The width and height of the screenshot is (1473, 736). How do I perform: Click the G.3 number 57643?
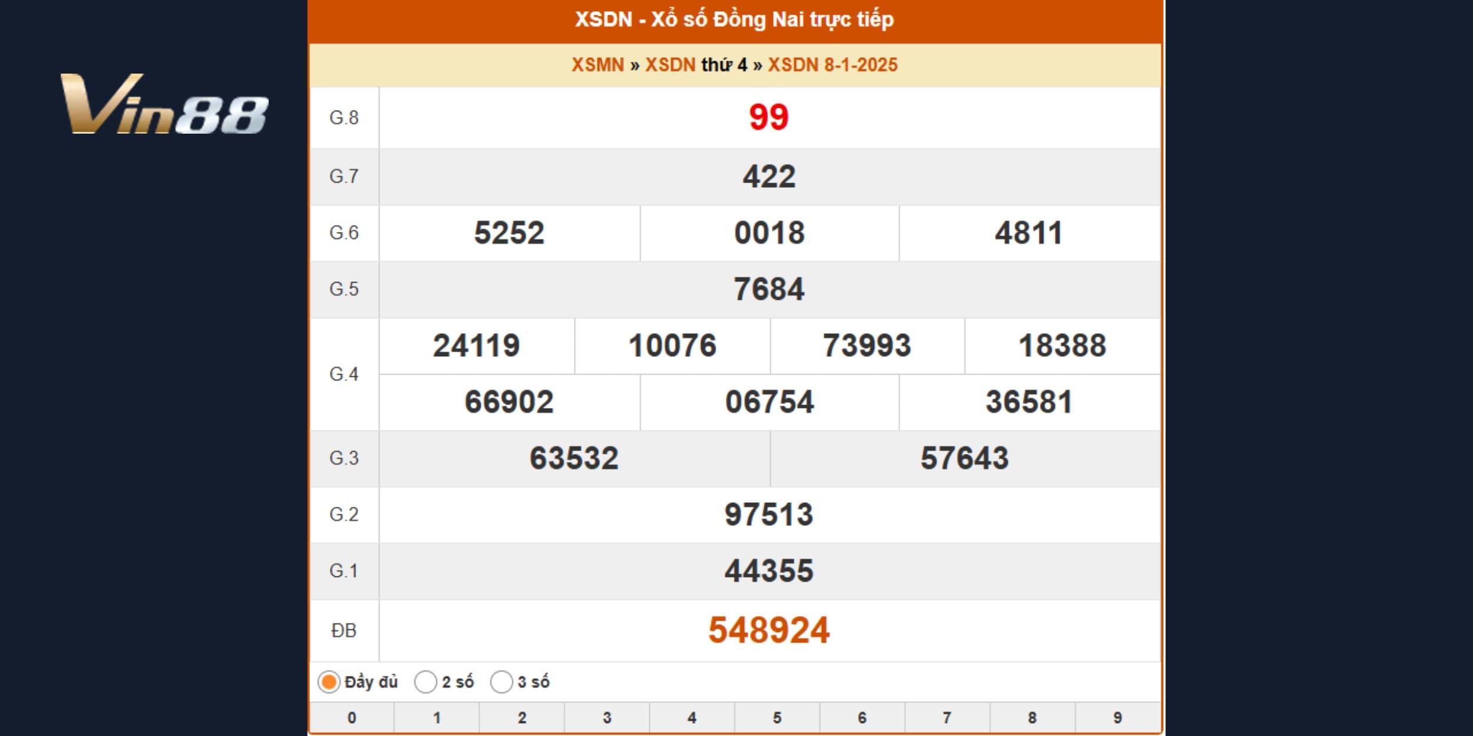click(965, 458)
